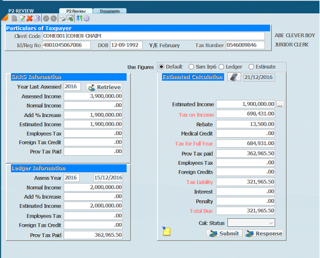The height and width of the screenshot is (258, 320).
Task: Click the Retrieve button
Action: [x=104, y=87]
